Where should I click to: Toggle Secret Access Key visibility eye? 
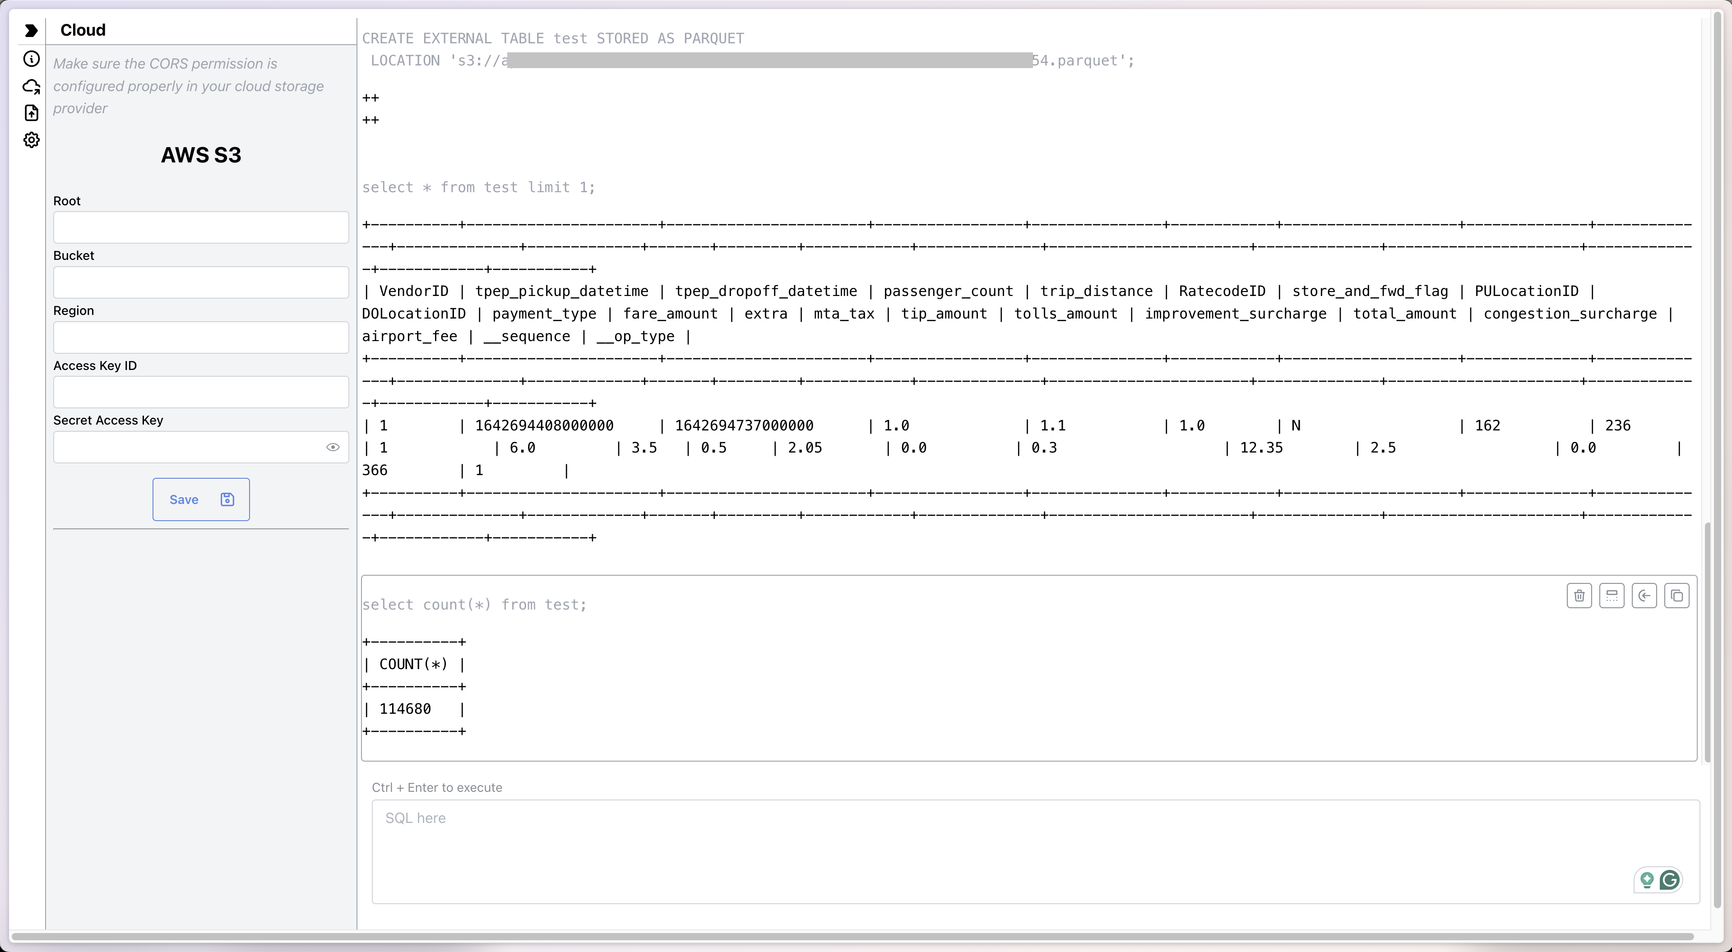tap(333, 447)
